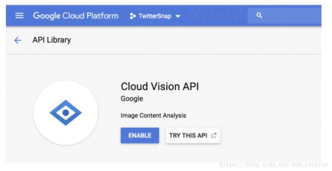Click the Cloud Vision eye logo

pyautogui.click(x=66, y=112)
